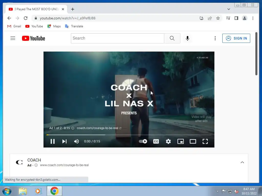The image size is (262, 196).
Task: Click info icon next to Ad label
Action: click(x=36, y=165)
